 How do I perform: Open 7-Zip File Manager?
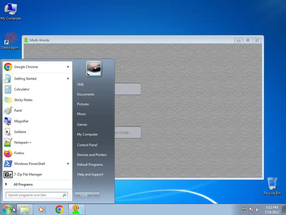[37, 174]
